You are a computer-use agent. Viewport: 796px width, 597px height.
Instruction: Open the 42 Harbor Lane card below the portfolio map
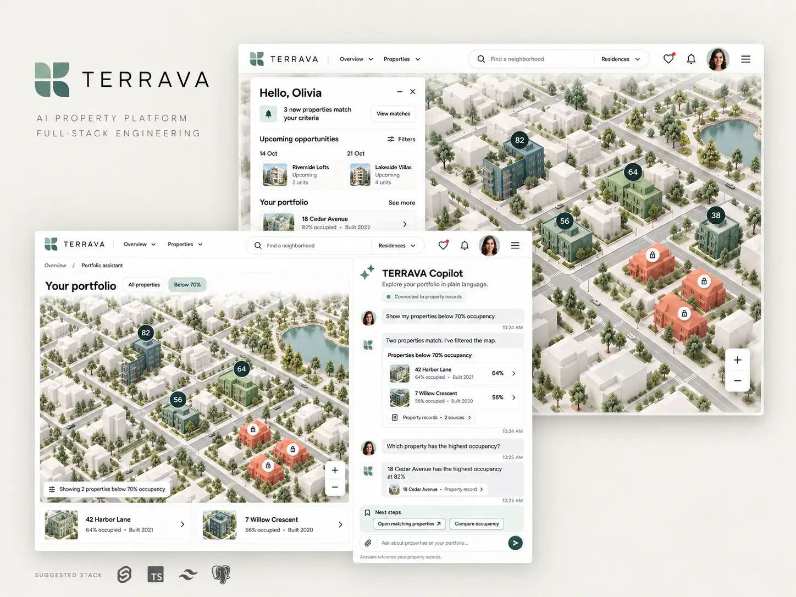116,524
